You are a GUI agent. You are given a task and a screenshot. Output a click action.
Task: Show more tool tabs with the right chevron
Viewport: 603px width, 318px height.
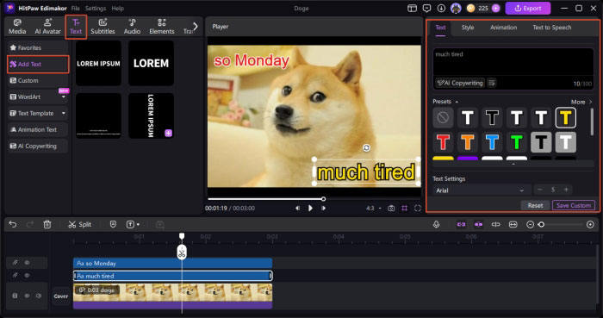tap(196, 27)
